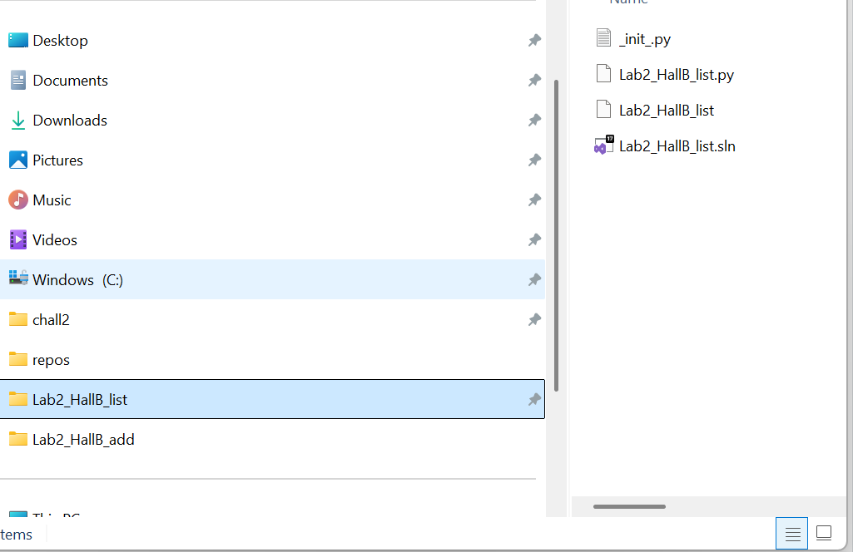Open Downloads from the sidebar

click(x=17, y=120)
